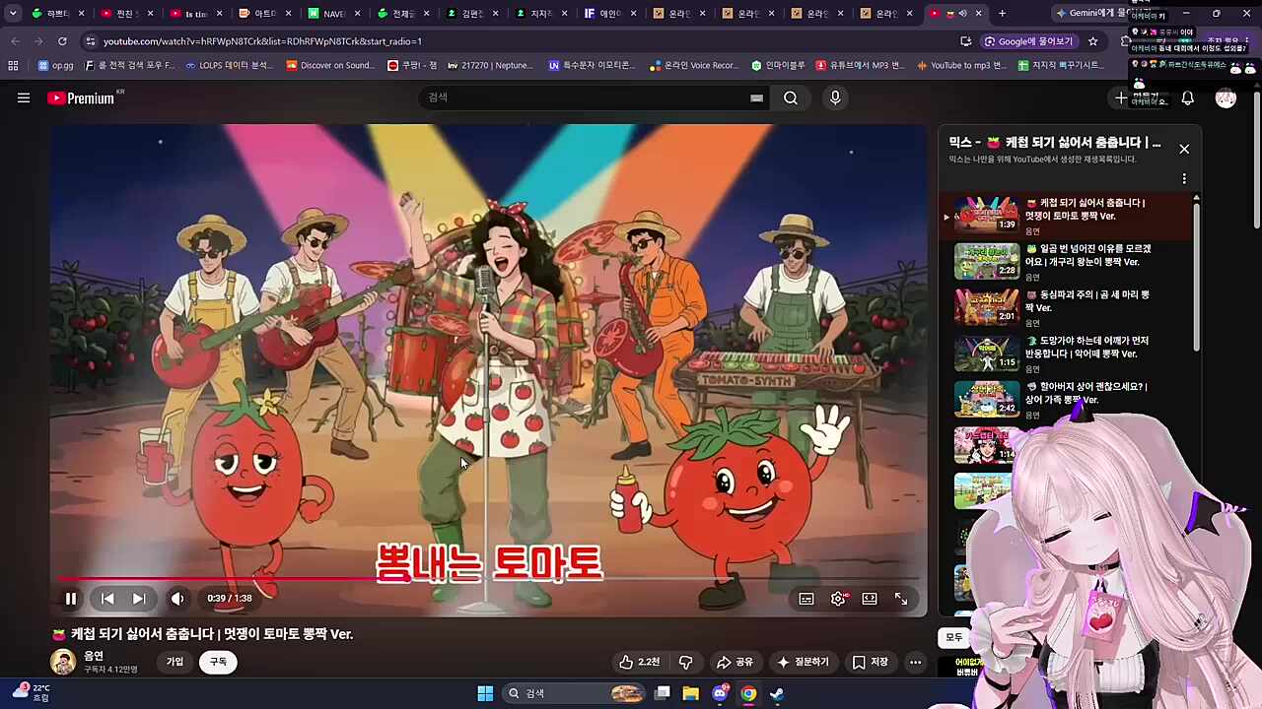This screenshot has width=1262, height=709.
Task: Open the browser apps grid bookmark icon
Action: [x=13, y=65]
